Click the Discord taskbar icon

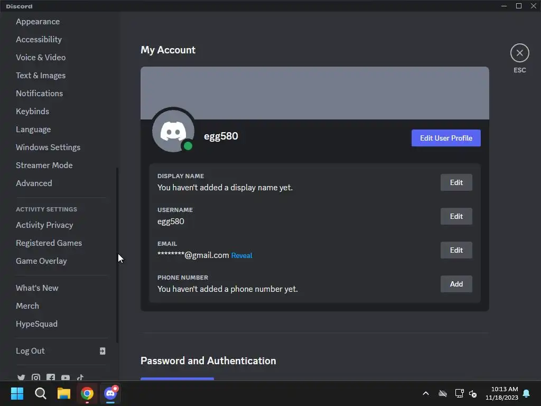coord(110,393)
